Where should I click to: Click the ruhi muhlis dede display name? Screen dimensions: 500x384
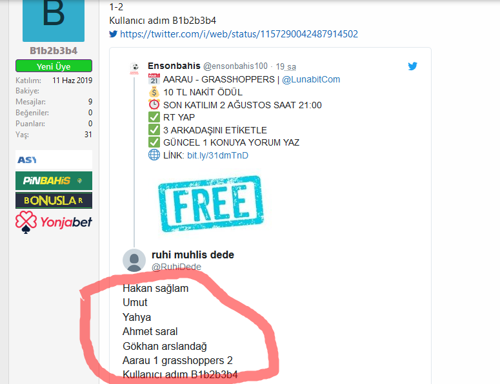pyautogui.click(x=193, y=254)
